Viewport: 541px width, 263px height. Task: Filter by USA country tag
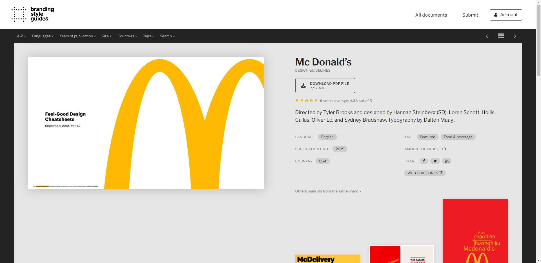323,161
